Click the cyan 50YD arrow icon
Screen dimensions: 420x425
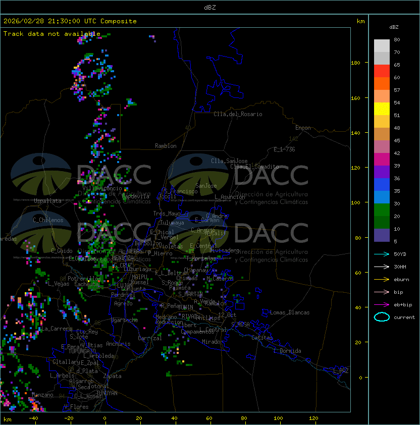coord(382,254)
